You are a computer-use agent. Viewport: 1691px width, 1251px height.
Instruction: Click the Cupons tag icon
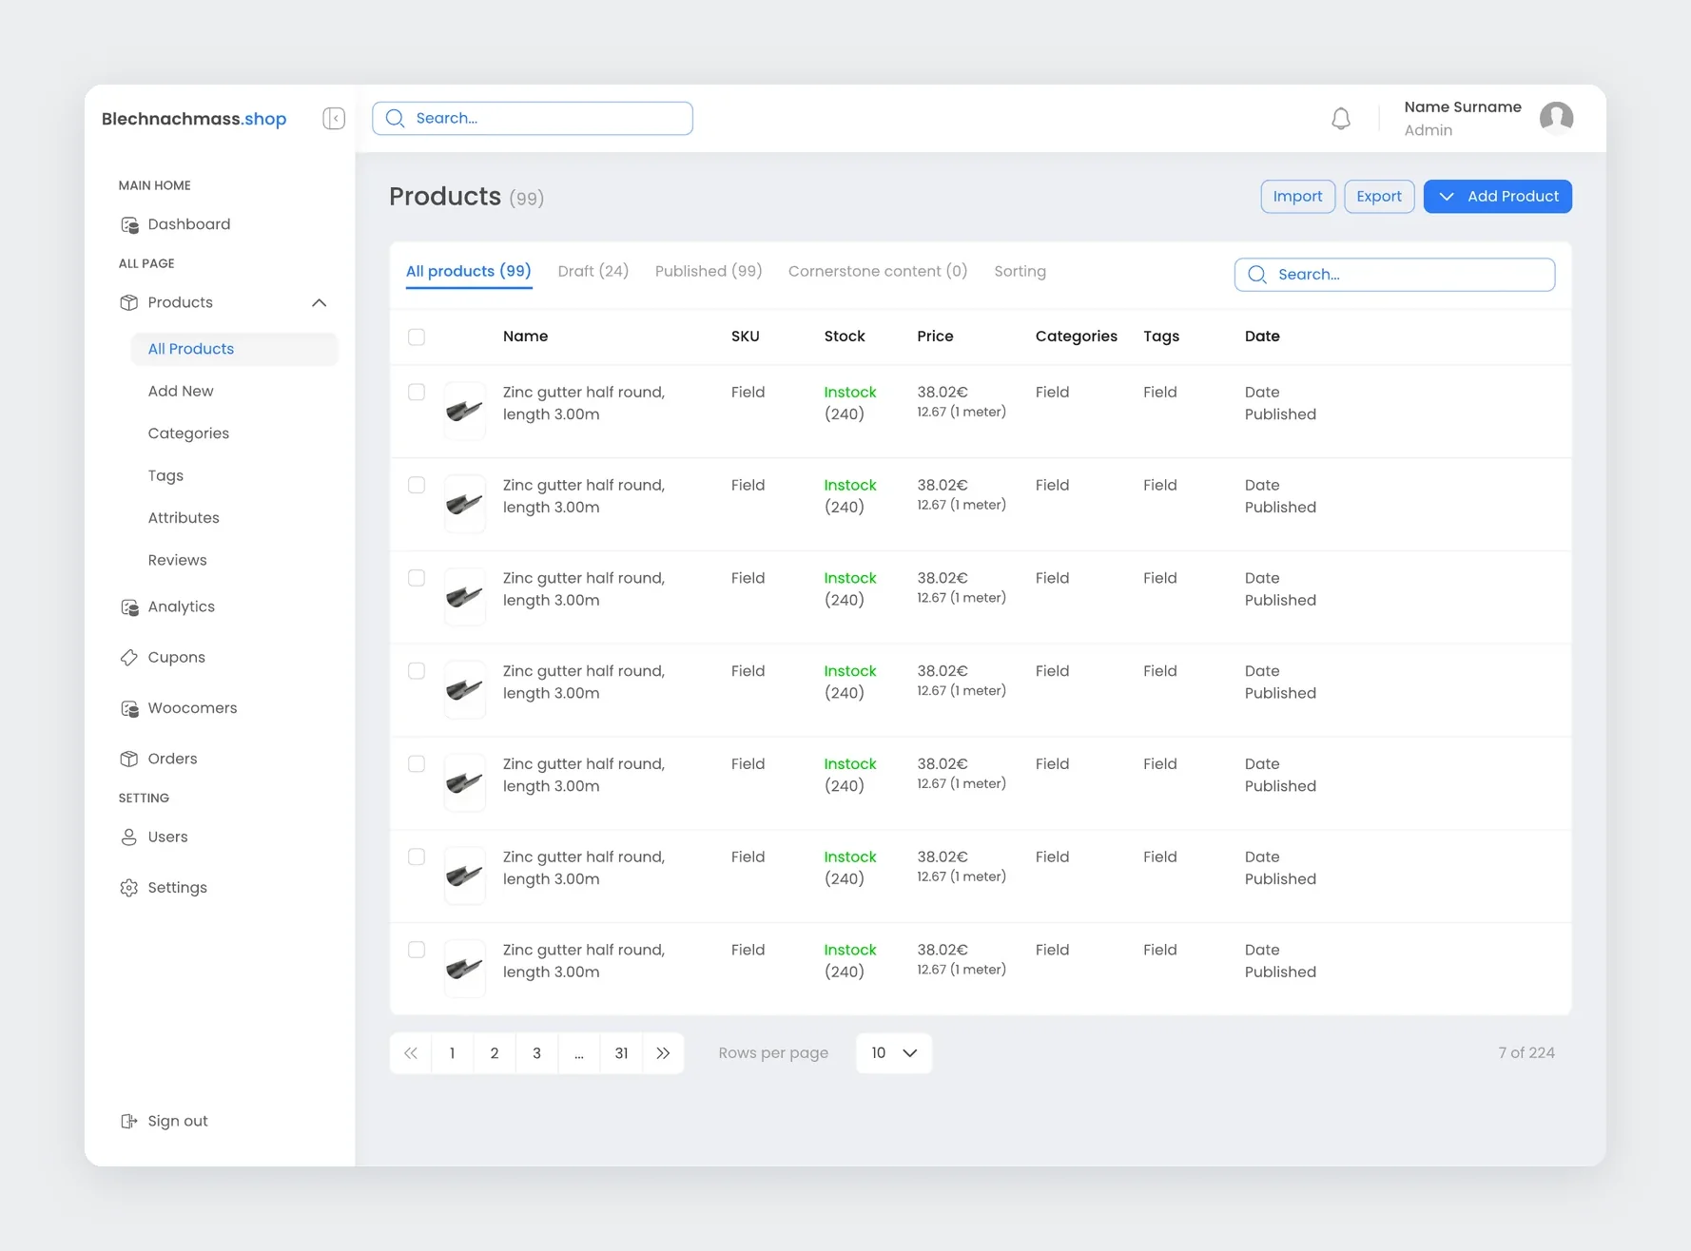pos(129,658)
